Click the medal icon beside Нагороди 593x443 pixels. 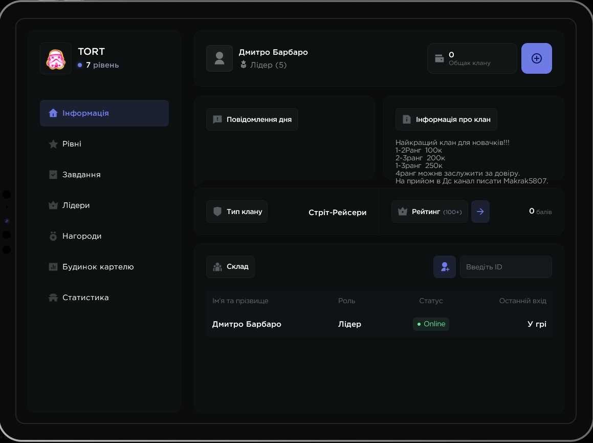pyautogui.click(x=53, y=236)
